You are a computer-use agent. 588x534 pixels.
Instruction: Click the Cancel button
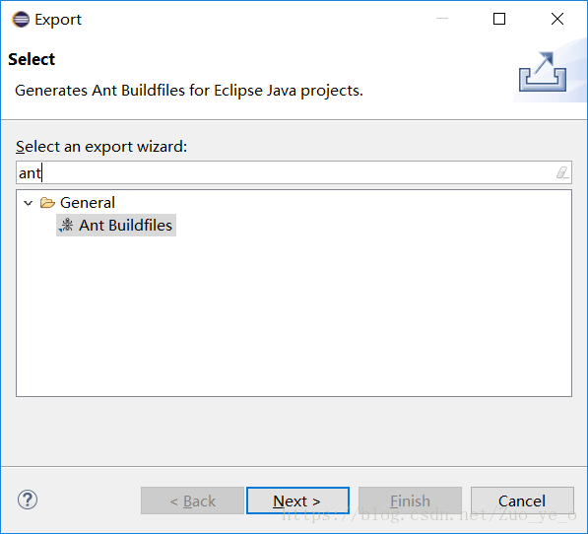point(522,501)
